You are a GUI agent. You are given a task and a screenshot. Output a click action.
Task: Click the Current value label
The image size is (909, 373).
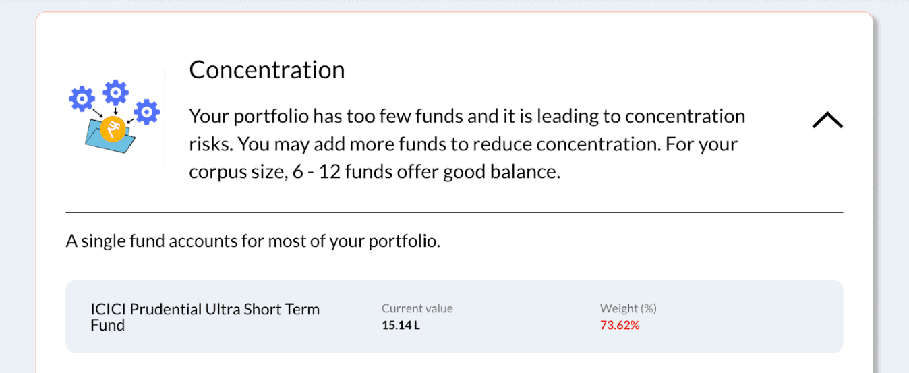click(417, 308)
